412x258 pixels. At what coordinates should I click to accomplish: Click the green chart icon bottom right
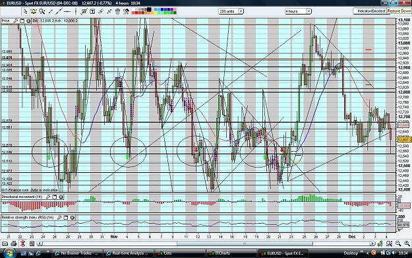click(380, 243)
